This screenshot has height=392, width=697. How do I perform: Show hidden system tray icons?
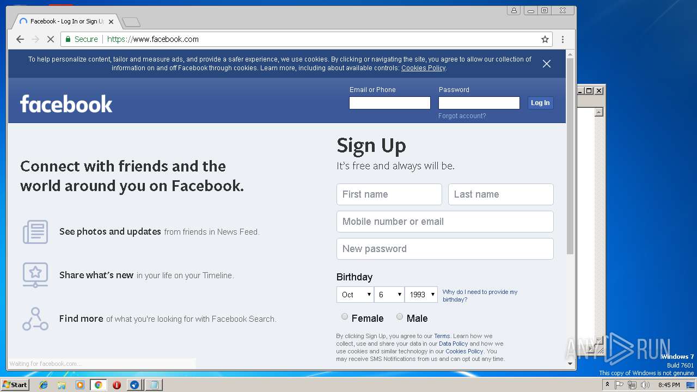(x=607, y=385)
